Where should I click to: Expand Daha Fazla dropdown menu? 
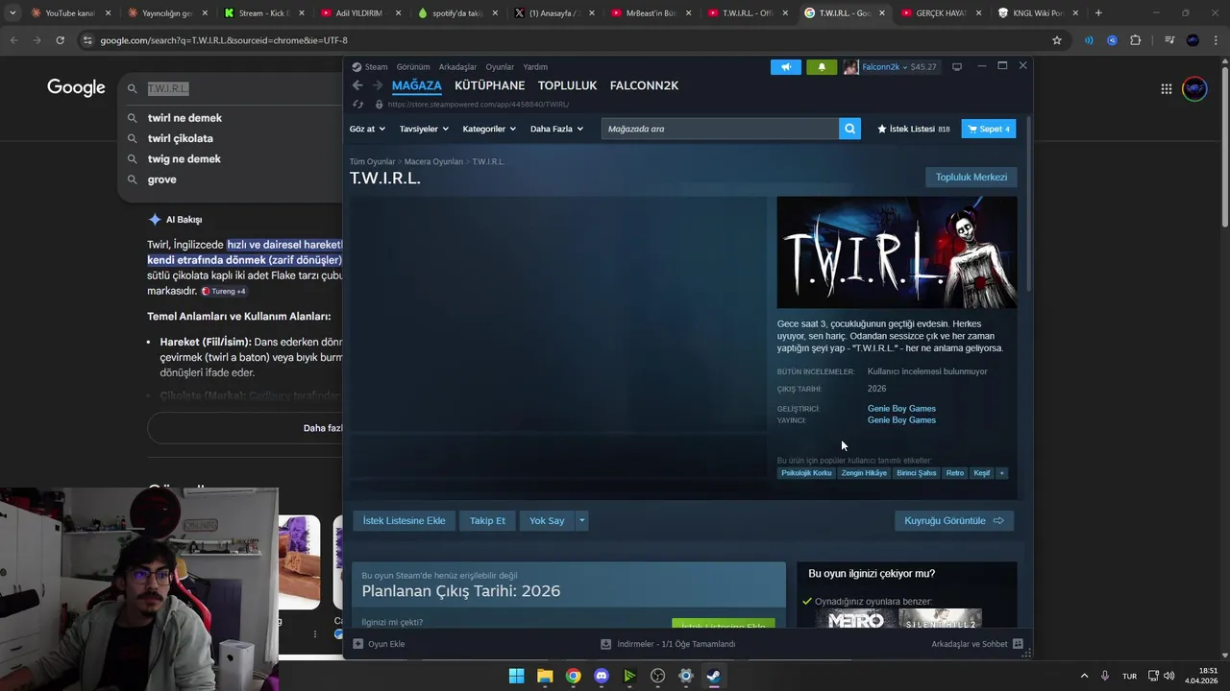[x=556, y=129]
